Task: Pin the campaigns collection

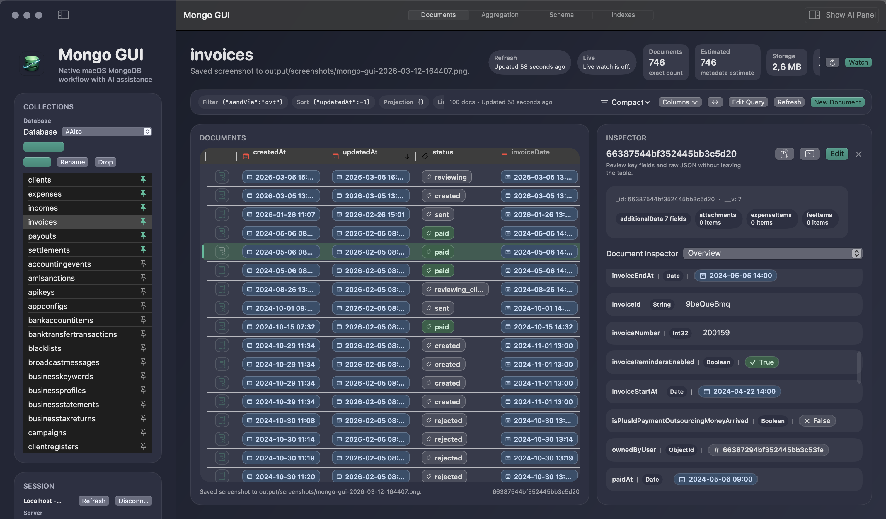Action: coord(143,433)
